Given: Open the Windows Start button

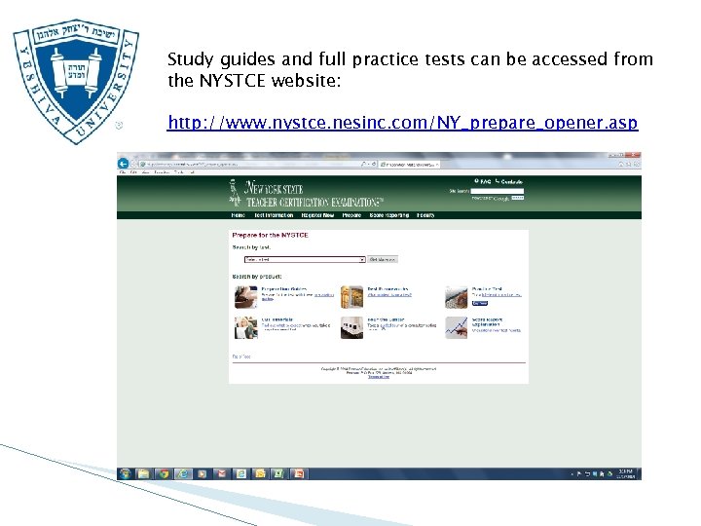Looking at the screenshot, I should [x=125, y=473].
